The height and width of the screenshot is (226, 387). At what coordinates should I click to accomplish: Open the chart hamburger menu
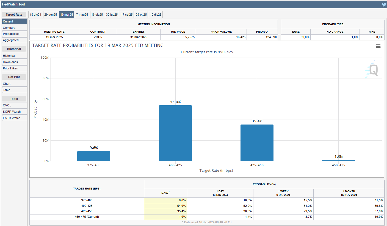[x=378, y=46]
